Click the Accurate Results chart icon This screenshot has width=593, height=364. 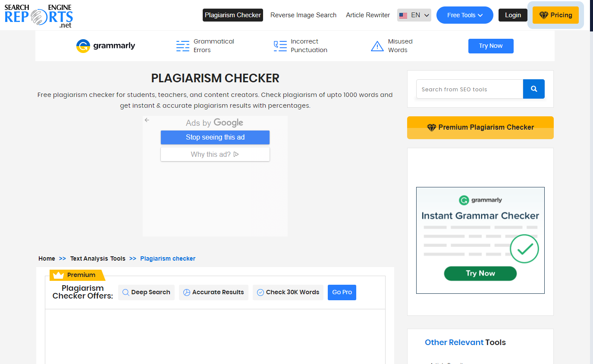tap(187, 292)
